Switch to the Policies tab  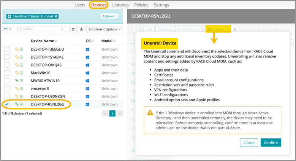click(141, 5)
